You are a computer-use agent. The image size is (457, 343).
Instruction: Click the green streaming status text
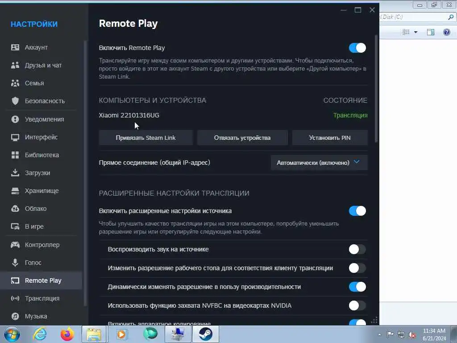(350, 115)
